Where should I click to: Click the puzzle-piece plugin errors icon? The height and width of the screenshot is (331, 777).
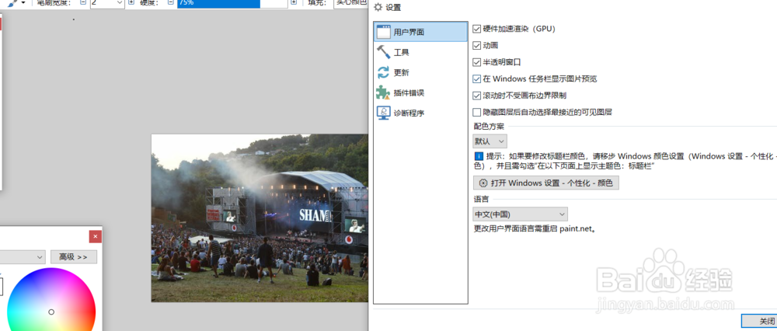[383, 92]
